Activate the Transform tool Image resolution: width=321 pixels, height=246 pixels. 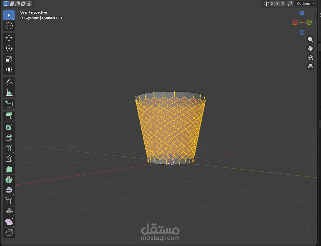[9, 70]
